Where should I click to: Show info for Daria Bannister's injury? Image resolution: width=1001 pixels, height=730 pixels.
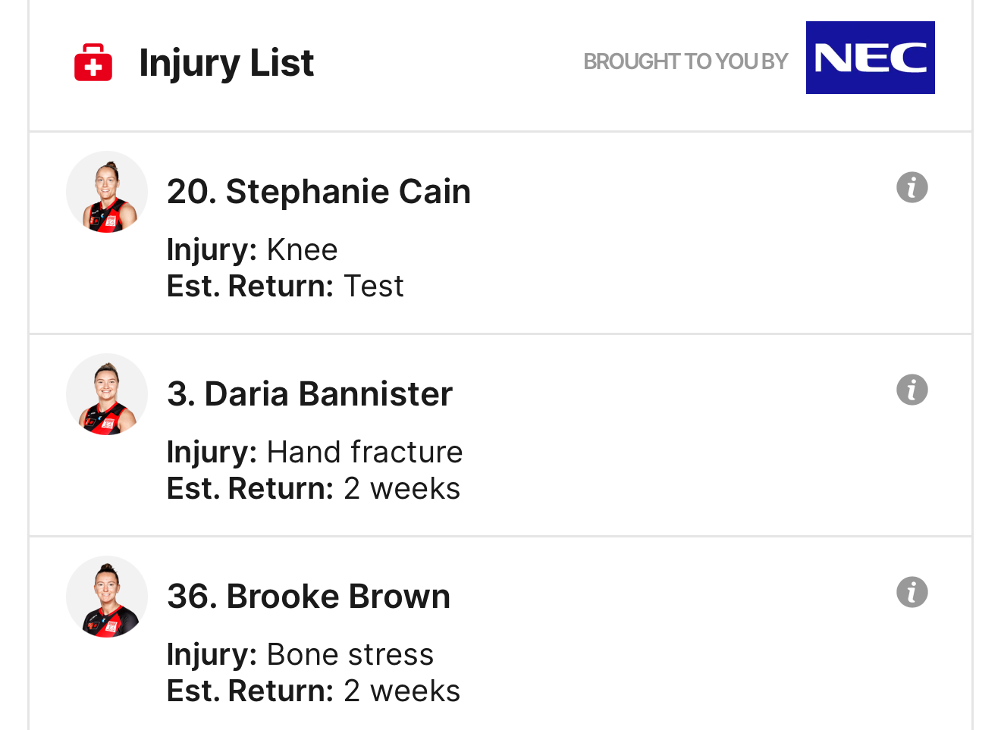tap(912, 390)
